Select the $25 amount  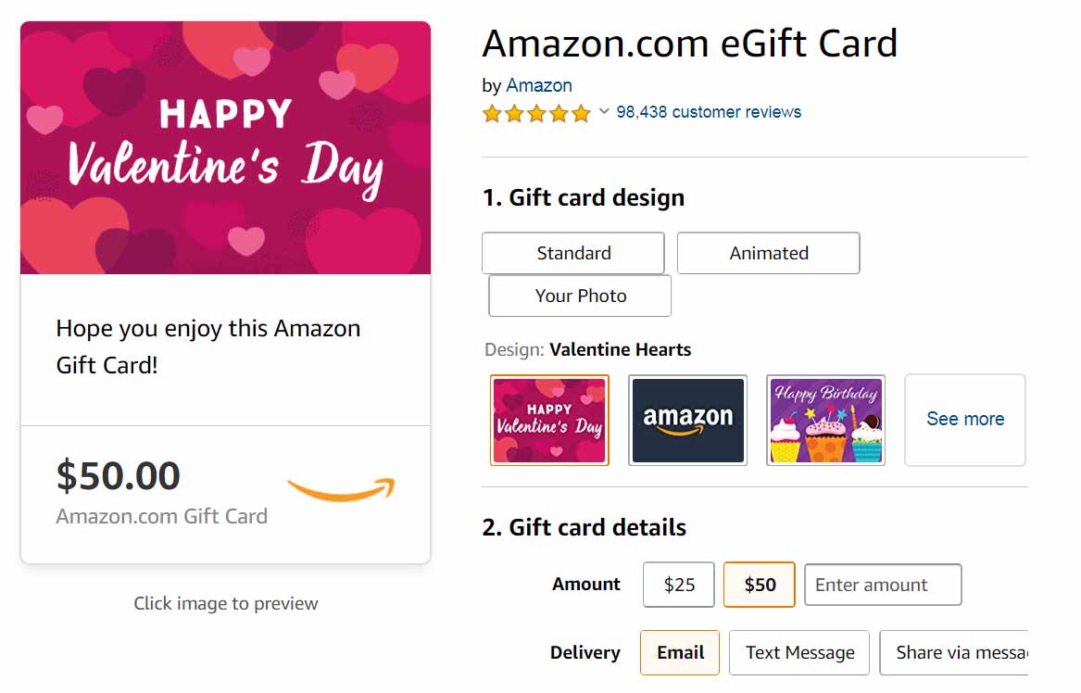pos(678,584)
